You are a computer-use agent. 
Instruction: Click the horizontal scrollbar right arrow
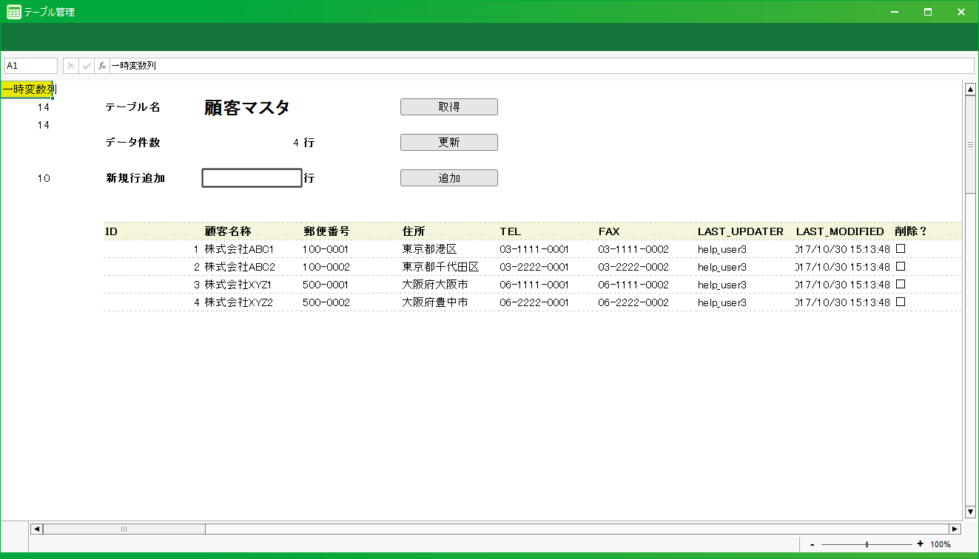point(955,529)
